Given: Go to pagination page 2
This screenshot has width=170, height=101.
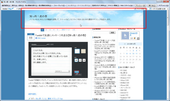Looking at the screenshot, I should [x=46, y=30].
